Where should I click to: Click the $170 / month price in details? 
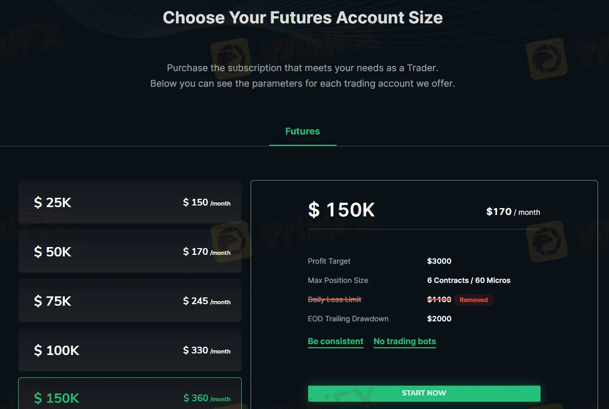pos(513,212)
